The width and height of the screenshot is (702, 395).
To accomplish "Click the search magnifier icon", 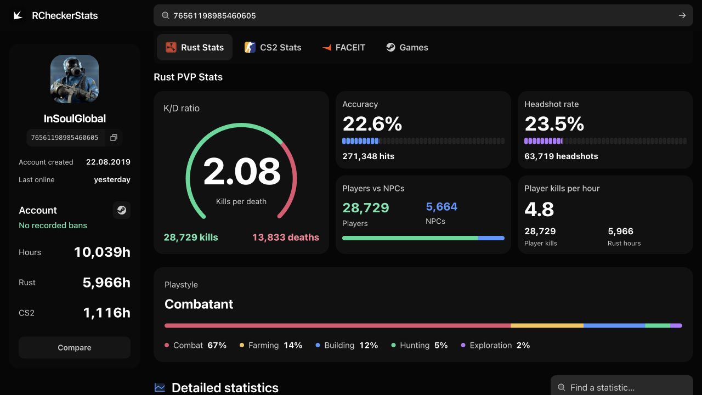I will (165, 15).
